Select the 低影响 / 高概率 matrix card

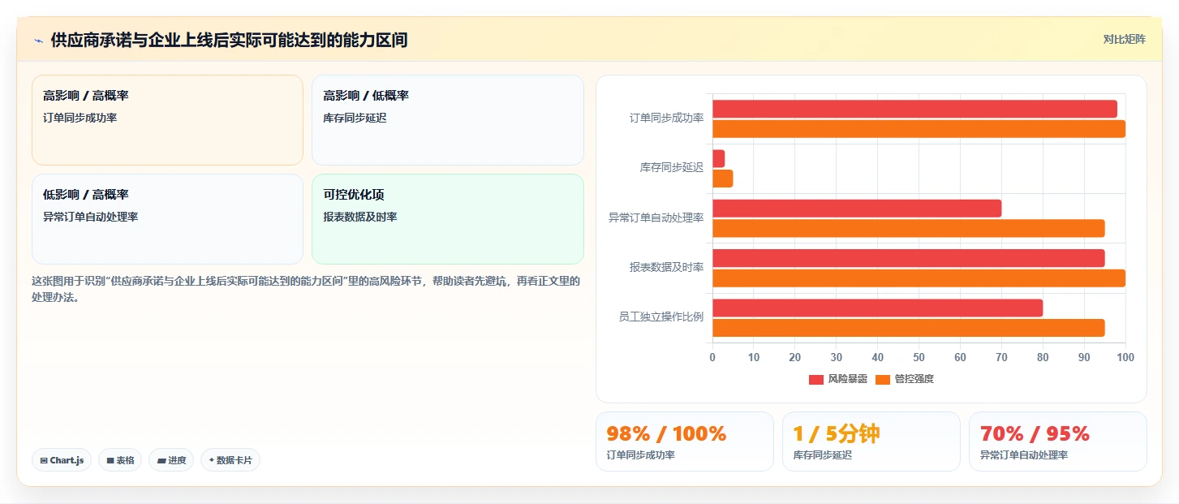[167, 219]
